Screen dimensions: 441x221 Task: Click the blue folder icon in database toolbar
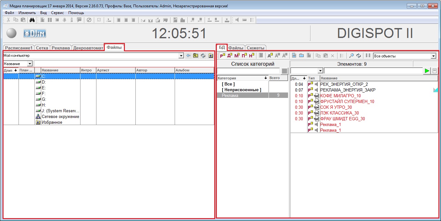(x=301, y=55)
